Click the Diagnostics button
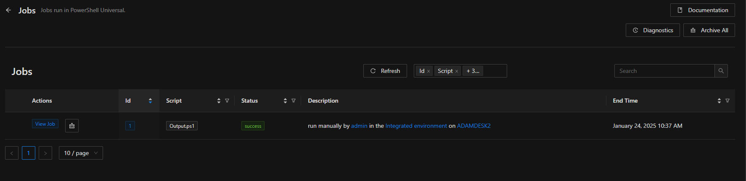The image size is (746, 181). (653, 30)
